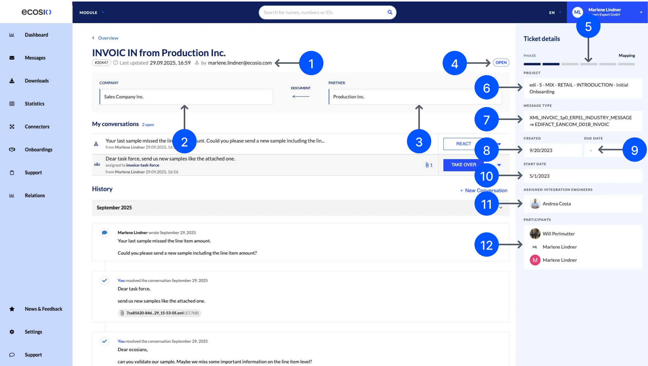Open Settings in the sidebar
Image resolution: width=648 pixels, height=366 pixels.
(x=33, y=332)
